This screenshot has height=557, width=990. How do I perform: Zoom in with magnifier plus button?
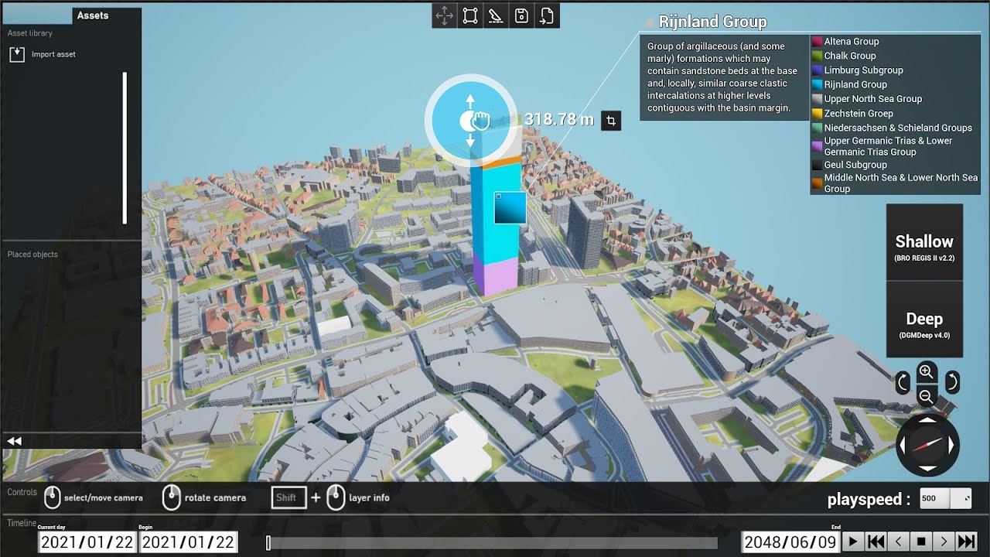927,372
